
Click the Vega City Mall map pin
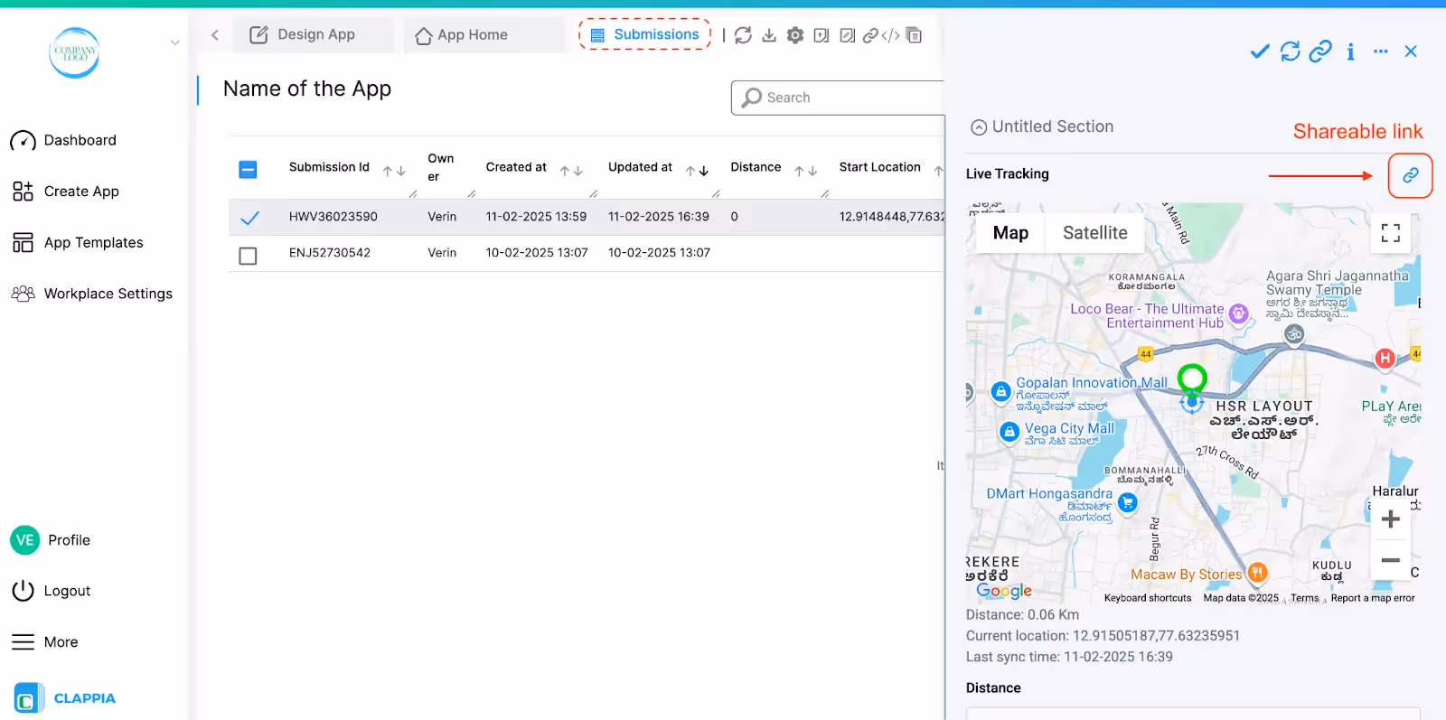point(1009,432)
